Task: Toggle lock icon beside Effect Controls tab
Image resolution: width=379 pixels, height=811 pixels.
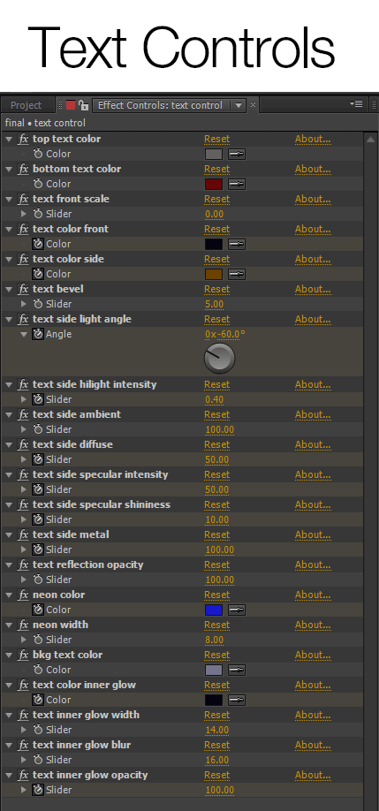Action: [x=83, y=105]
